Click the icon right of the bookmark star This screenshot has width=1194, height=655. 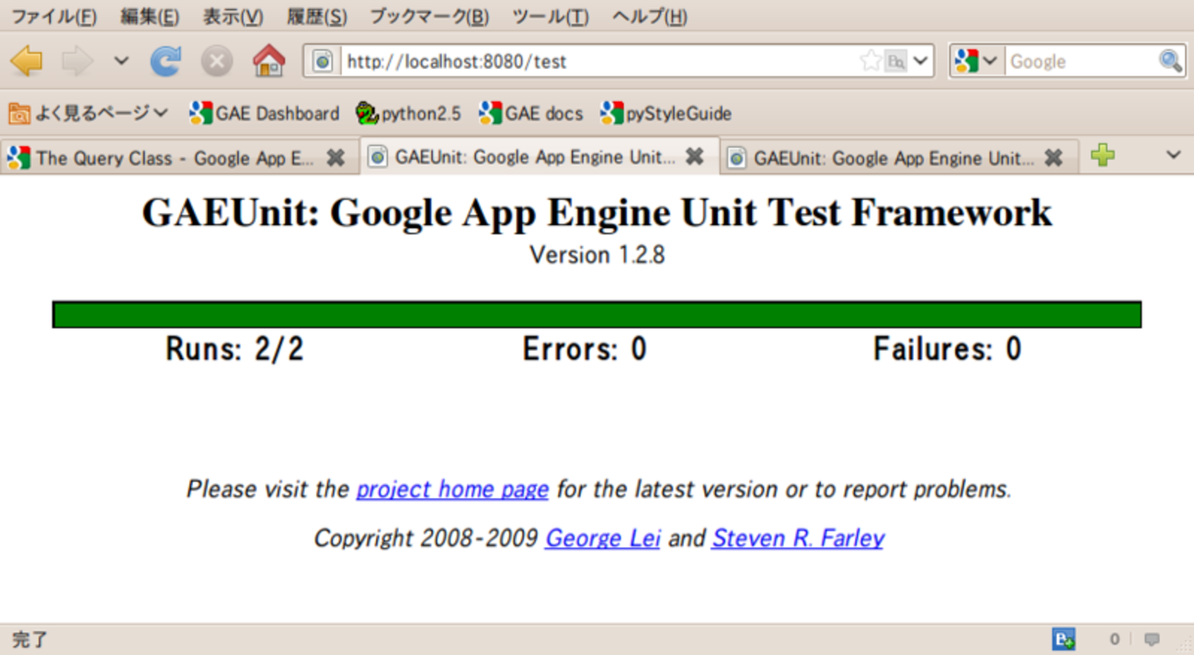pos(895,62)
